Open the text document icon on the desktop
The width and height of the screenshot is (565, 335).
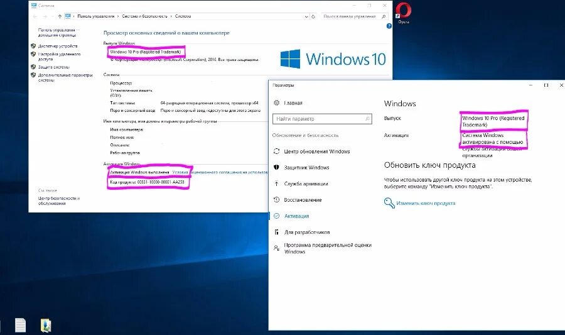pyautogui.click(x=21, y=326)
